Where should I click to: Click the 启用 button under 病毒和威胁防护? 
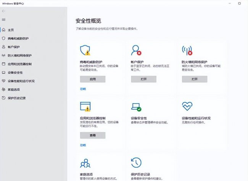tap(93, 79)
